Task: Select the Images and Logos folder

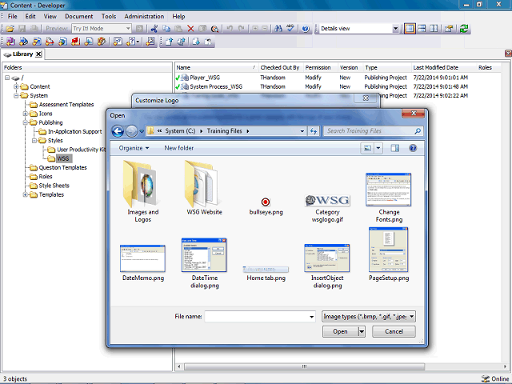Action: coord(142,192)
